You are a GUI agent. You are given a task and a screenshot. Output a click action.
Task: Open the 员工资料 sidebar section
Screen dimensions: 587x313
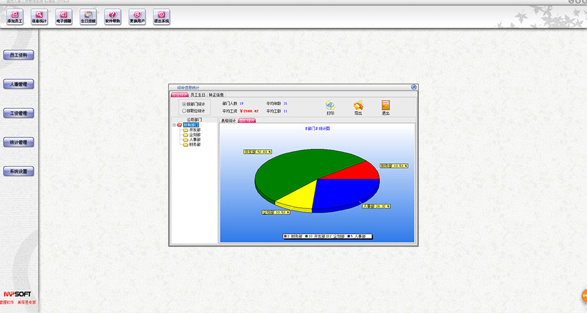(x=19, y=55)
